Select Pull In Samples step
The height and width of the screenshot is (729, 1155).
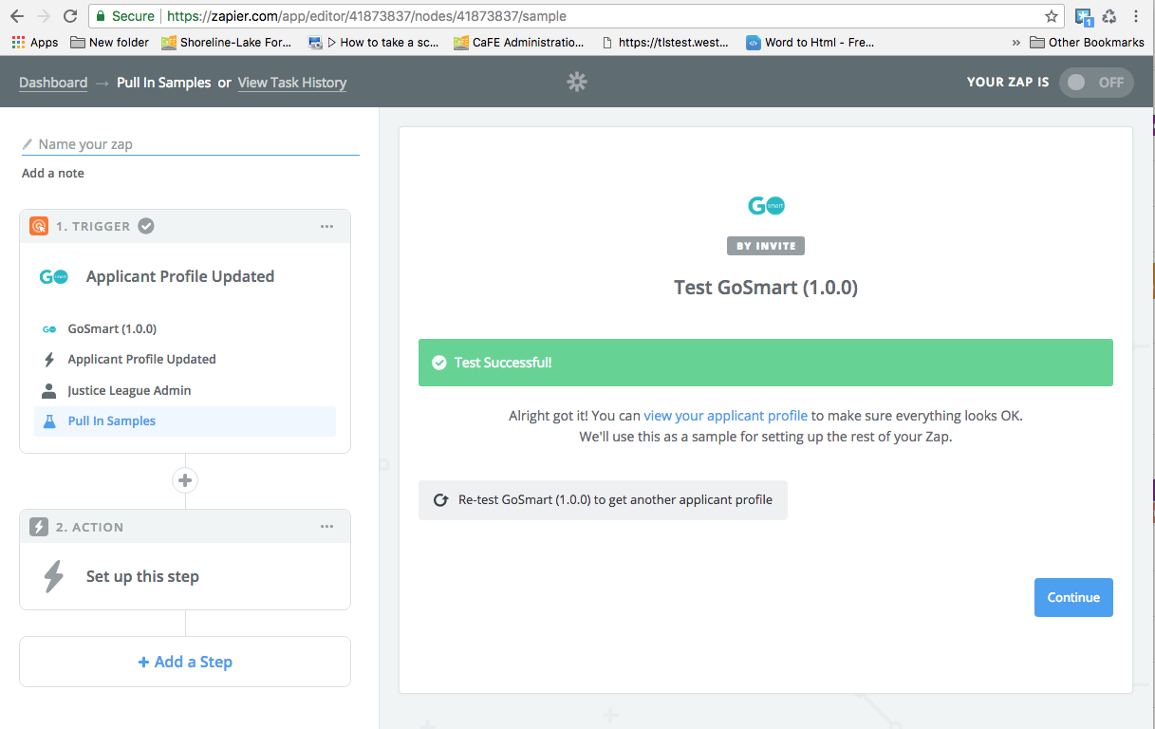click(x=185, y=421)
